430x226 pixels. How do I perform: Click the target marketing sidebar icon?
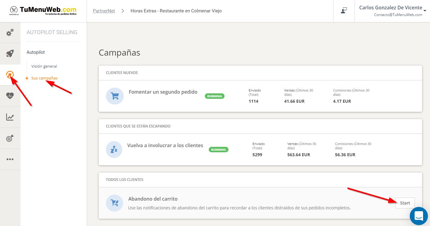click(10, 138)
